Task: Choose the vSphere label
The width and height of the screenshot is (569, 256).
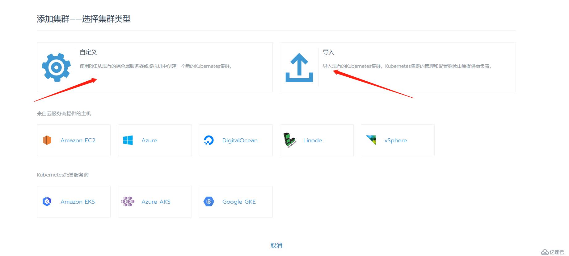Action: (396, 140)
